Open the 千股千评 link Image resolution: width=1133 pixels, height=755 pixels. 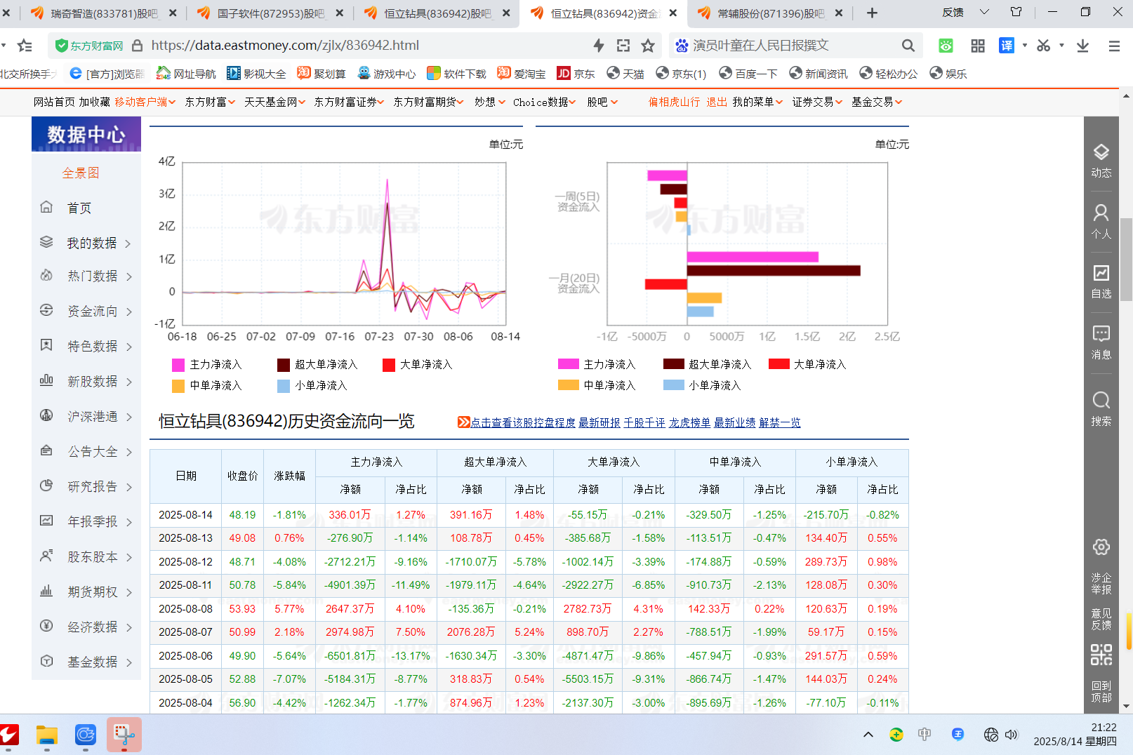click(x=644, y=422)
